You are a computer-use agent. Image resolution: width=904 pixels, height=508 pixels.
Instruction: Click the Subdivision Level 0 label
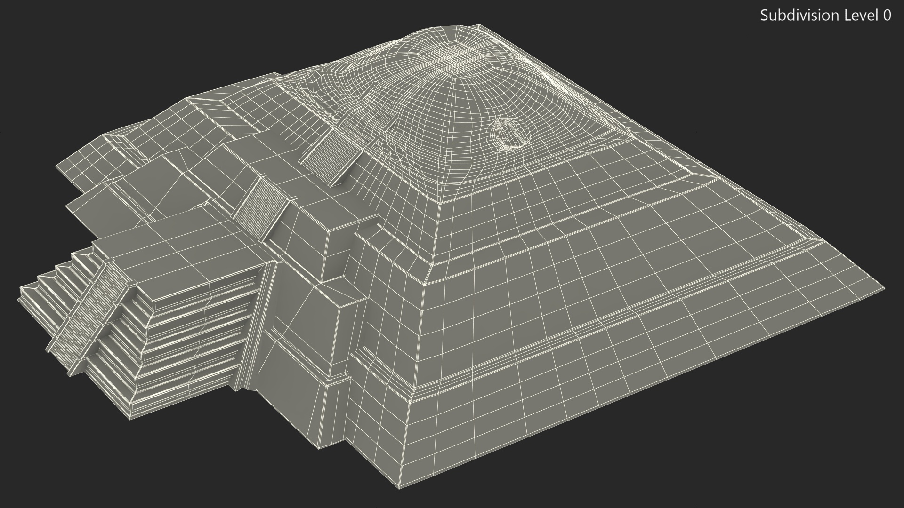[825, 16]
